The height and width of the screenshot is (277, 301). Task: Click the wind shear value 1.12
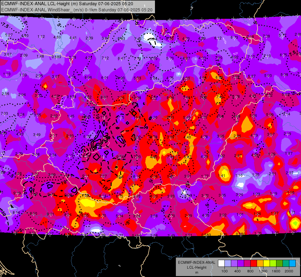(x=41, y=37)
